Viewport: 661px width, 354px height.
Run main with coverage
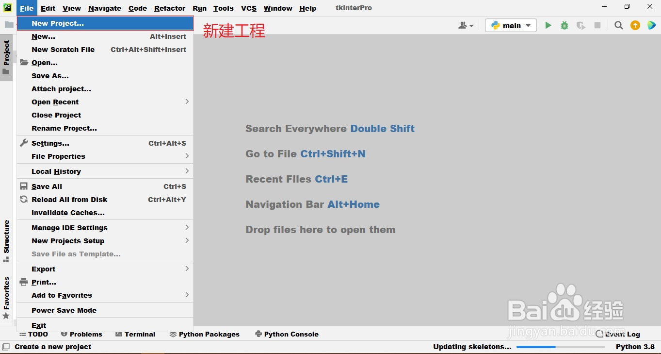[x=580, y=25]
